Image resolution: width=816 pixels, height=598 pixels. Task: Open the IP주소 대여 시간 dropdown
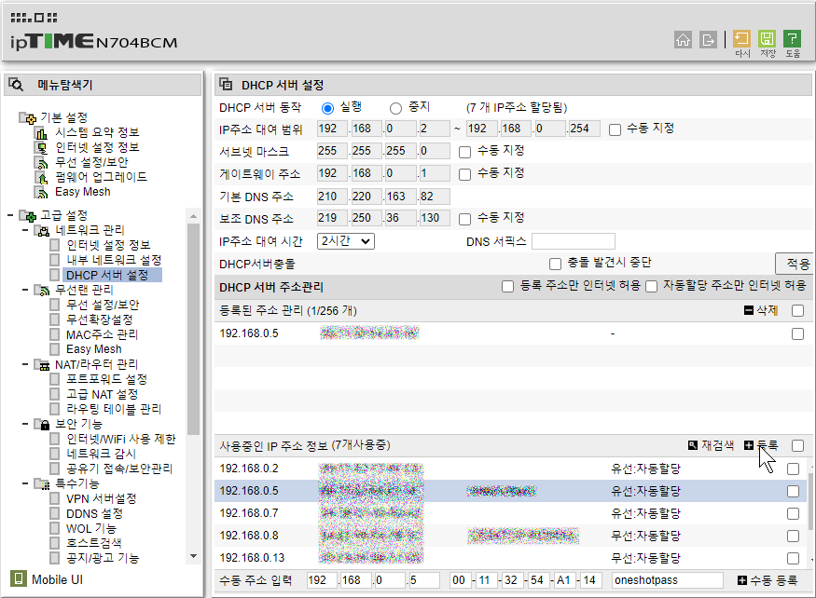[346, 241]
